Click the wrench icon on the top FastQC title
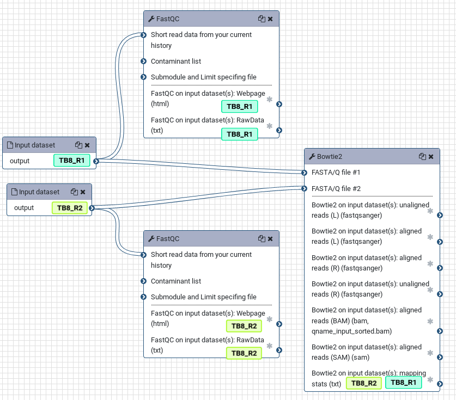 click(151, 19)
